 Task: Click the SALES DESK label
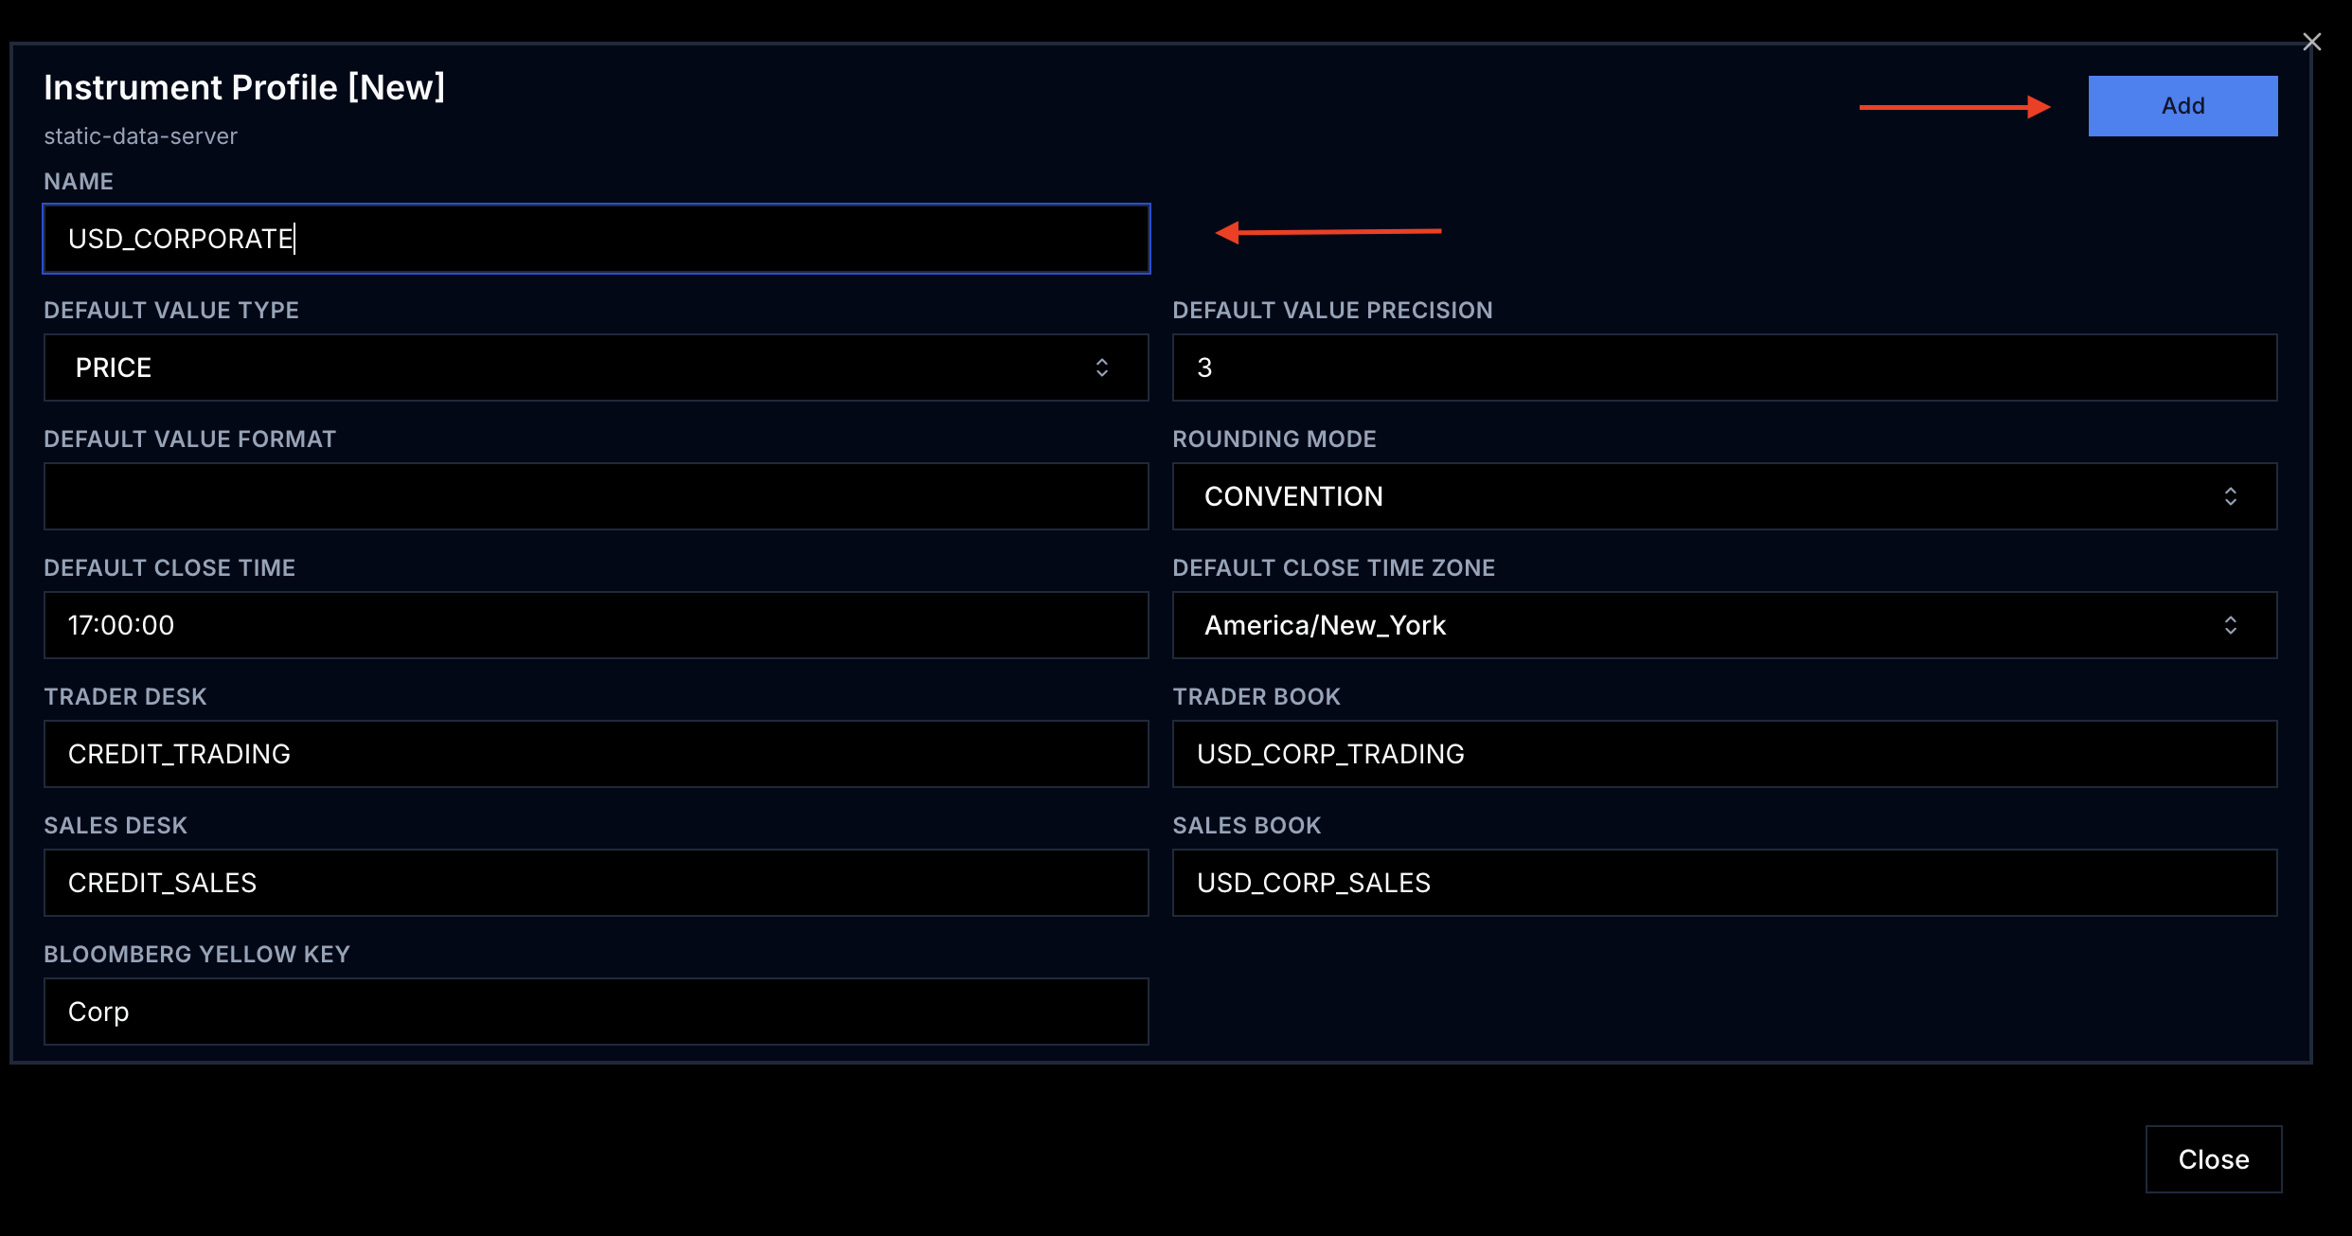point(116,826)
